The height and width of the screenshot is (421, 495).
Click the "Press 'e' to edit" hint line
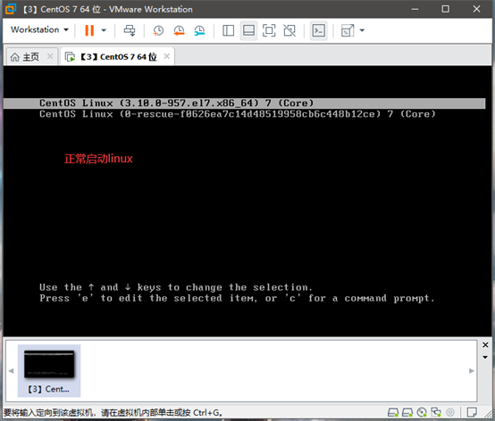(237, 298)
